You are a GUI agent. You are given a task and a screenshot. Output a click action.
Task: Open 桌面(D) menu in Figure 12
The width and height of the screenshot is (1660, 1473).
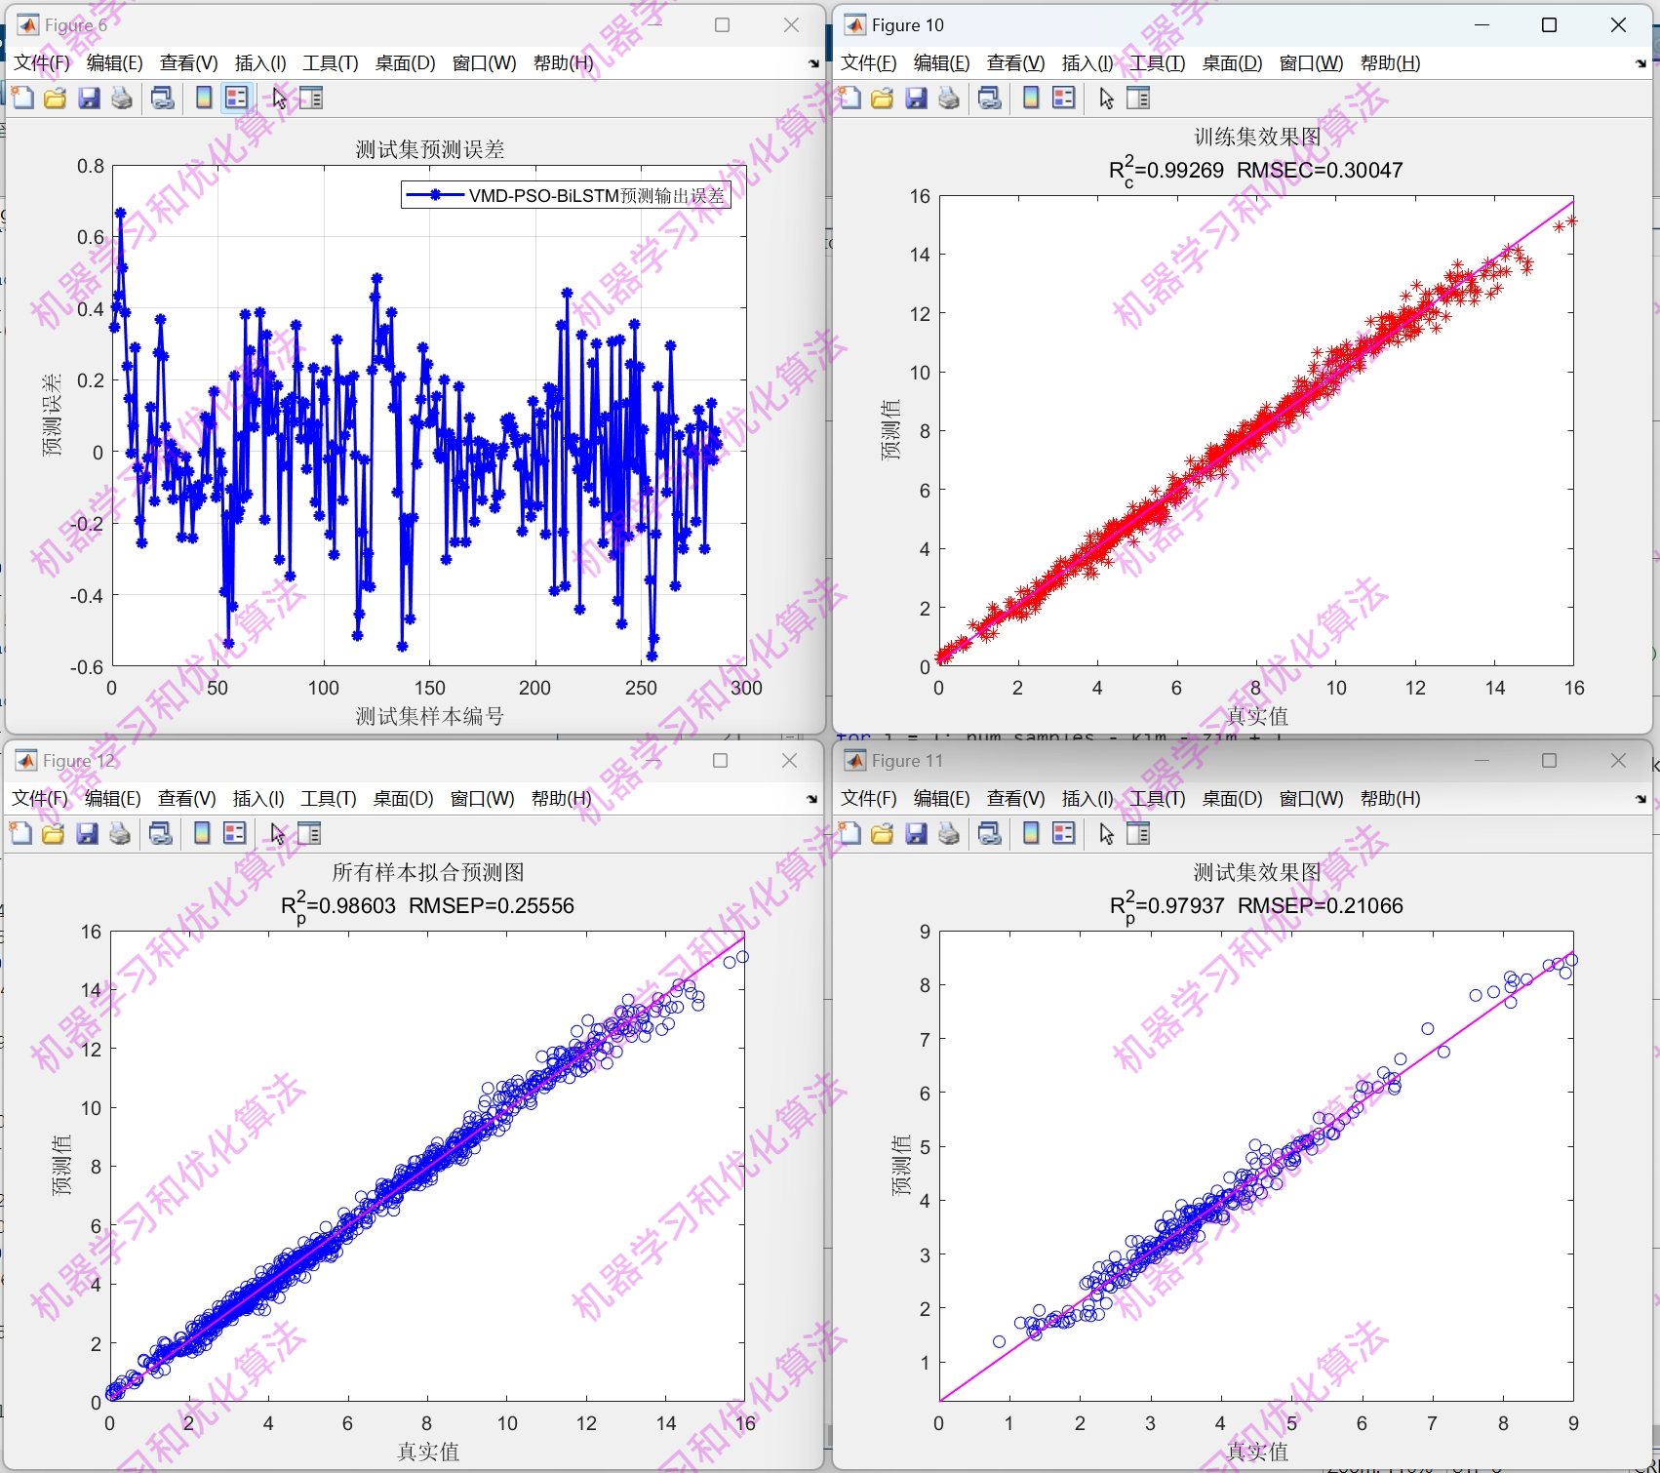pyautogui.click(x=404, y=798)
